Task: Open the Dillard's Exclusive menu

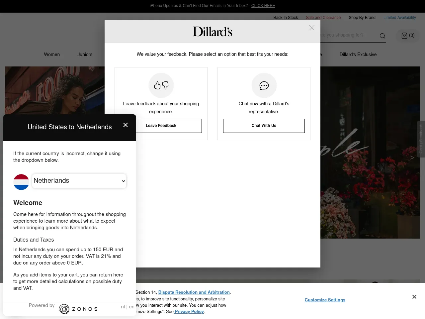Action: [x=358, y=54]
